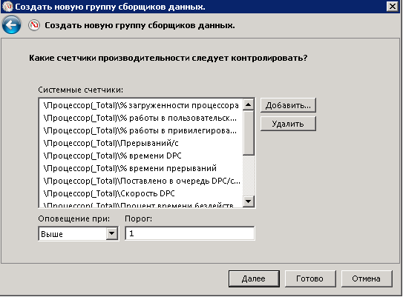
Task: Click the Удалить button
Action: pyautogui.click(x=288, y=124)
